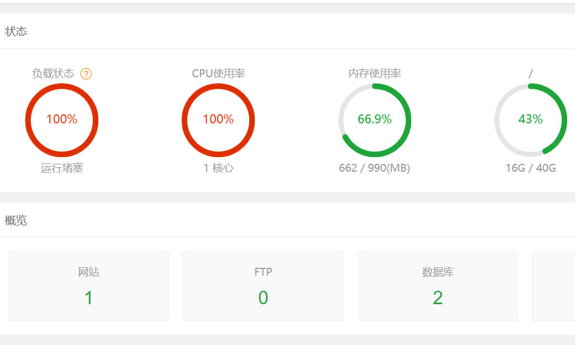Open the FTP overview card
Screen dimensions: 575x345
pyautogui.click(x=263, y=286)
